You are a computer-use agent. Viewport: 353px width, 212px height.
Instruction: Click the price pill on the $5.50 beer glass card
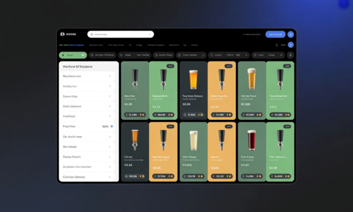(x=189, y=115)
